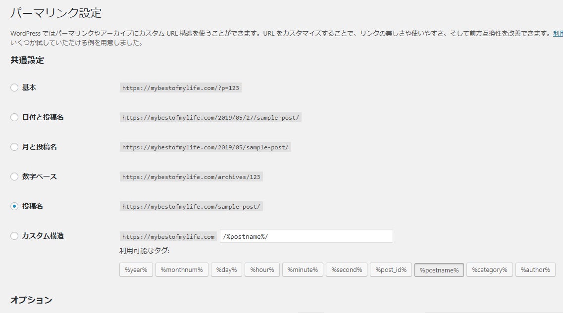
Task: Click the 共通設定 section heading
Action: (x=27, y=60)
